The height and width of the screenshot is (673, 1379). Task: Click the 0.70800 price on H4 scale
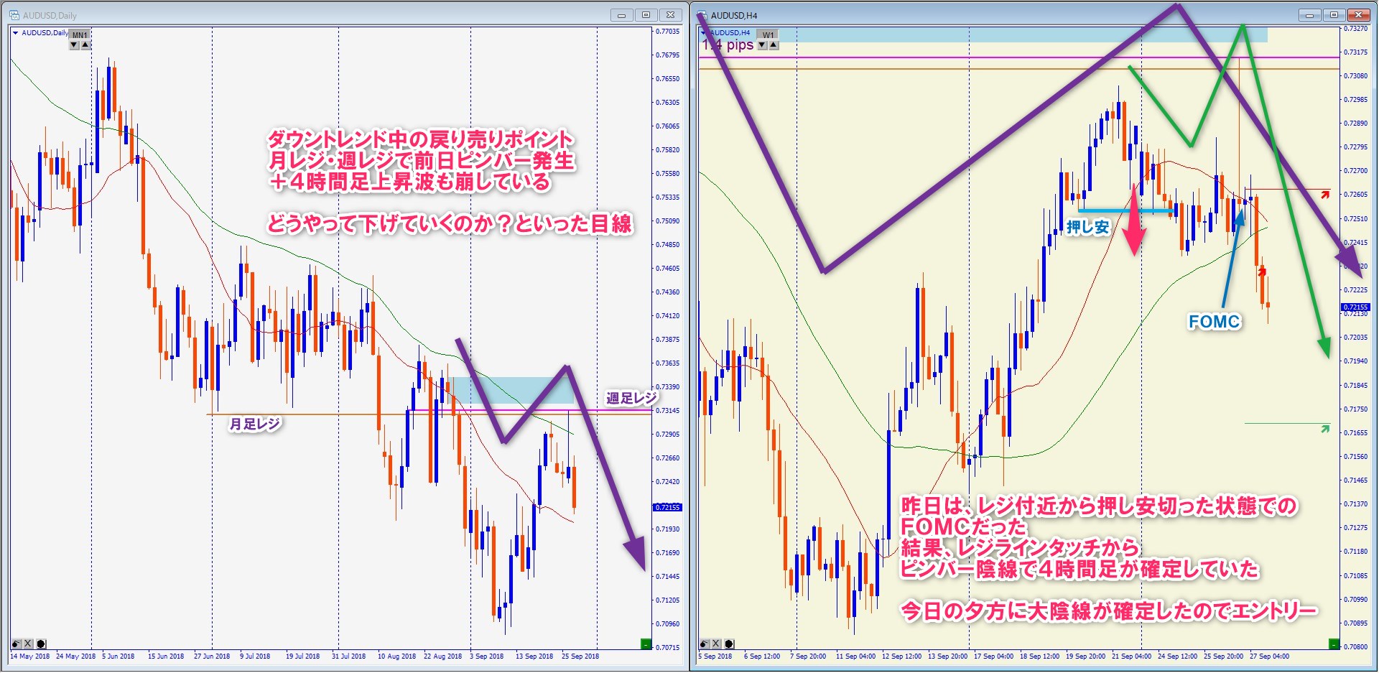(x=1355, y=646)
